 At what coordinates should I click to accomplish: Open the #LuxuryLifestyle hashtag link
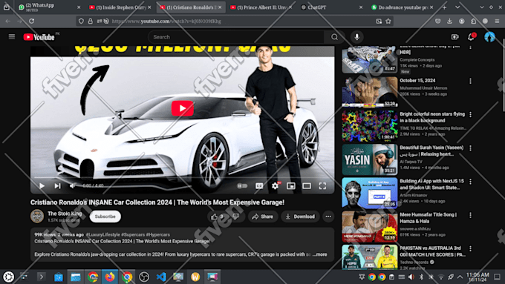(x=102, y=235)
